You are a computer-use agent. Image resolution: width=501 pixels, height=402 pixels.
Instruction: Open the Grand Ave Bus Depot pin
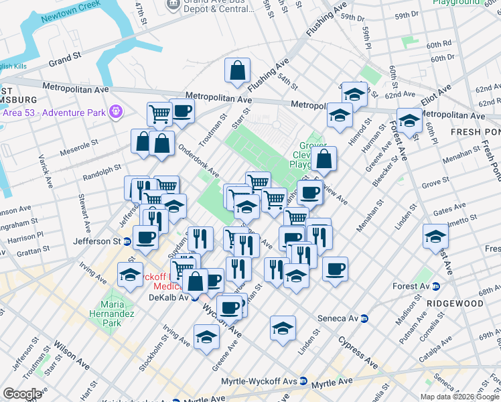tap(173, 5)
